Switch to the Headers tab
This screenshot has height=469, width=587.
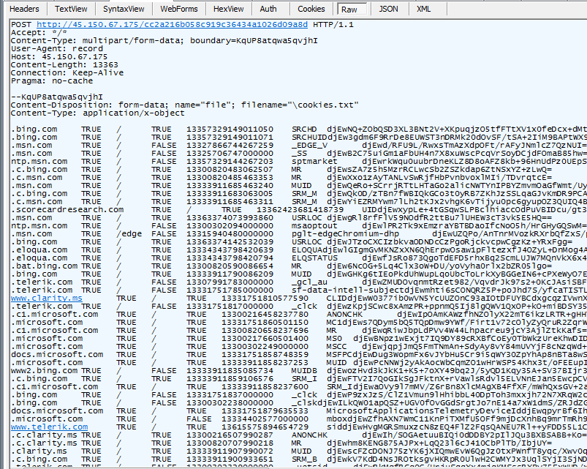pyautogui.click(x=24, y=9)
